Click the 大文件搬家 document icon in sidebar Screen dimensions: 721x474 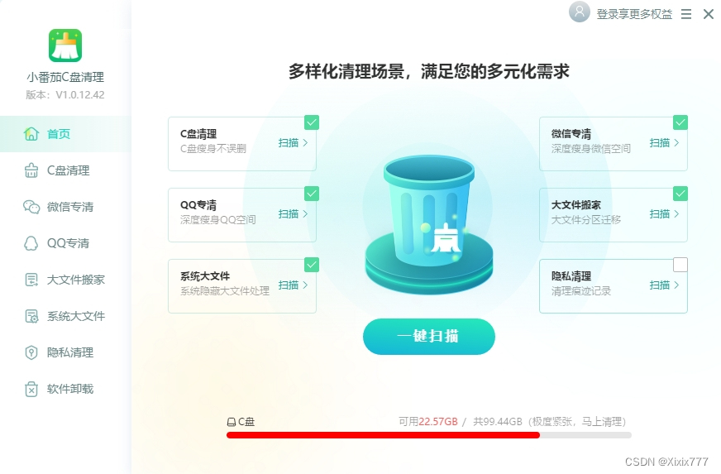click(x=31, y=280)
